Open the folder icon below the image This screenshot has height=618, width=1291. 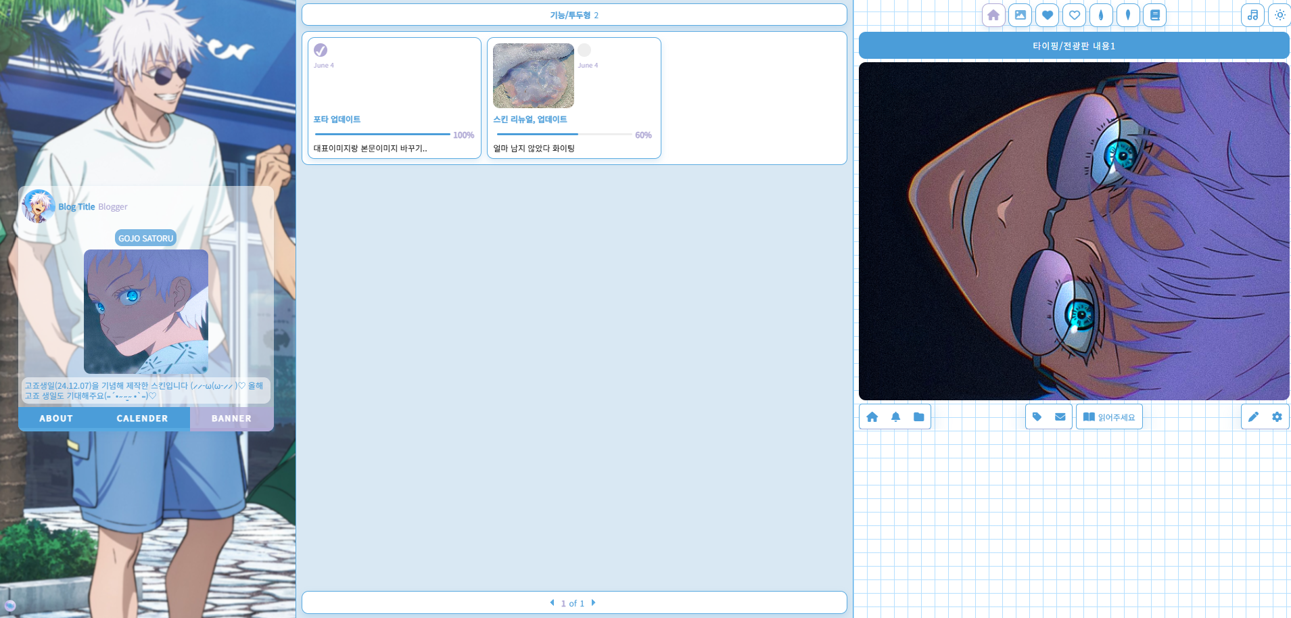coord(918,417)
